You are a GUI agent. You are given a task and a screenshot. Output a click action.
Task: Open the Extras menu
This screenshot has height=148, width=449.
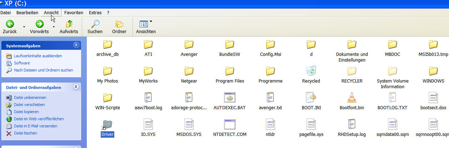coord(95,12)
